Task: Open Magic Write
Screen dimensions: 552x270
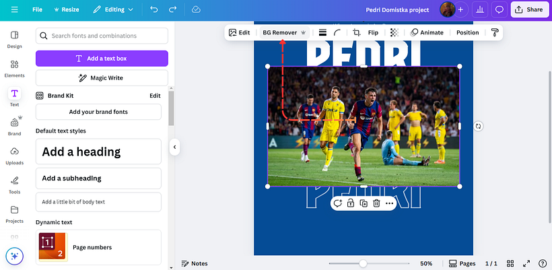Action: coord(102,78)
